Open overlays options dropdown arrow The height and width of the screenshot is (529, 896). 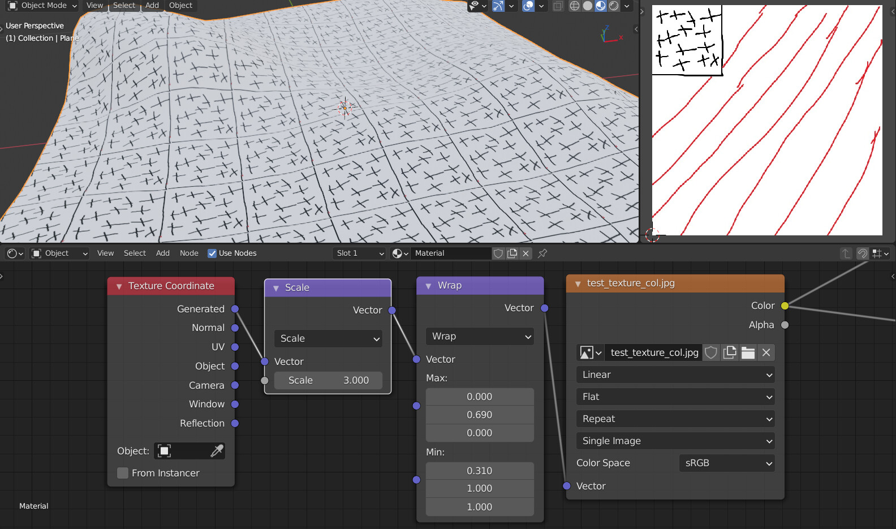(x=541, y=6)
